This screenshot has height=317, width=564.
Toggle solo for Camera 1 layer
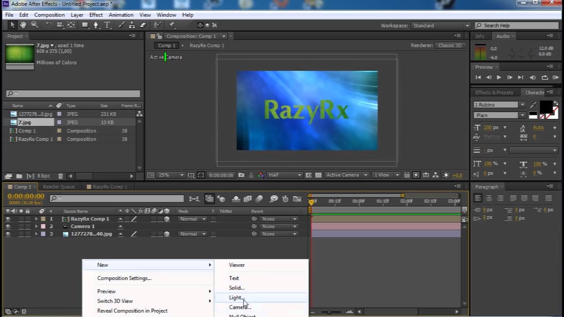[21, 226]
